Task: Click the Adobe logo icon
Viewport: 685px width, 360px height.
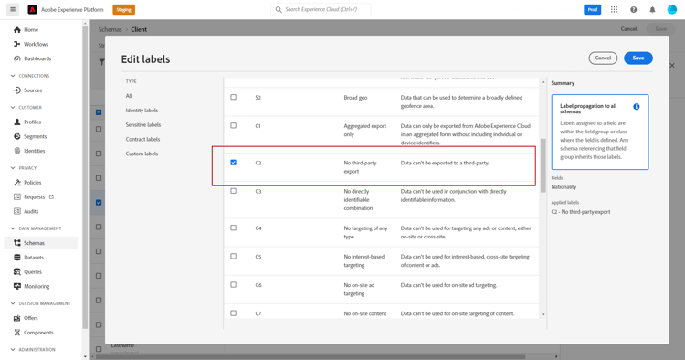Action: click(x=32, y=10)
